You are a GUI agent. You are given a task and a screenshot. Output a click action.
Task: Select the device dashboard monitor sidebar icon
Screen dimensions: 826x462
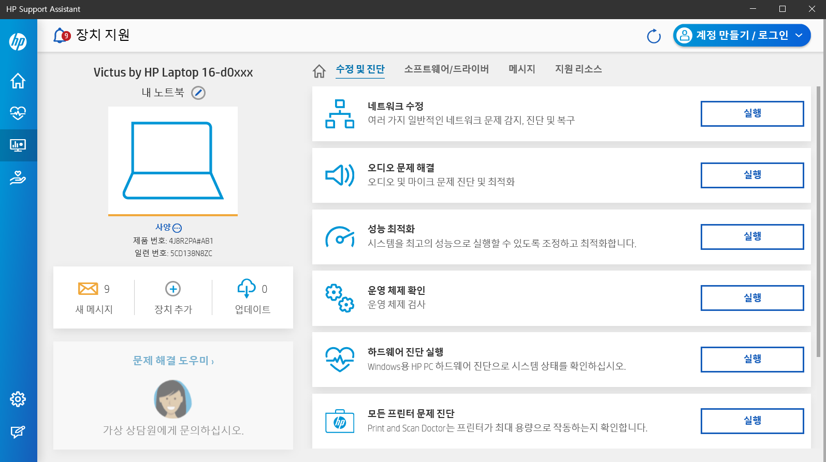point(18,145)
